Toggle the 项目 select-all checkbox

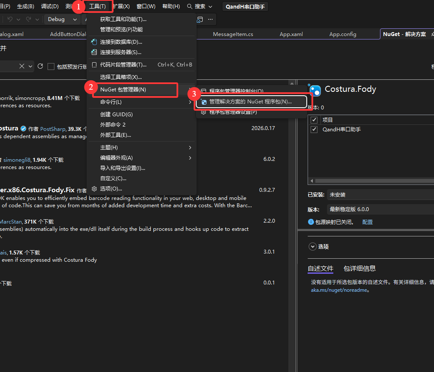point(314,120)
